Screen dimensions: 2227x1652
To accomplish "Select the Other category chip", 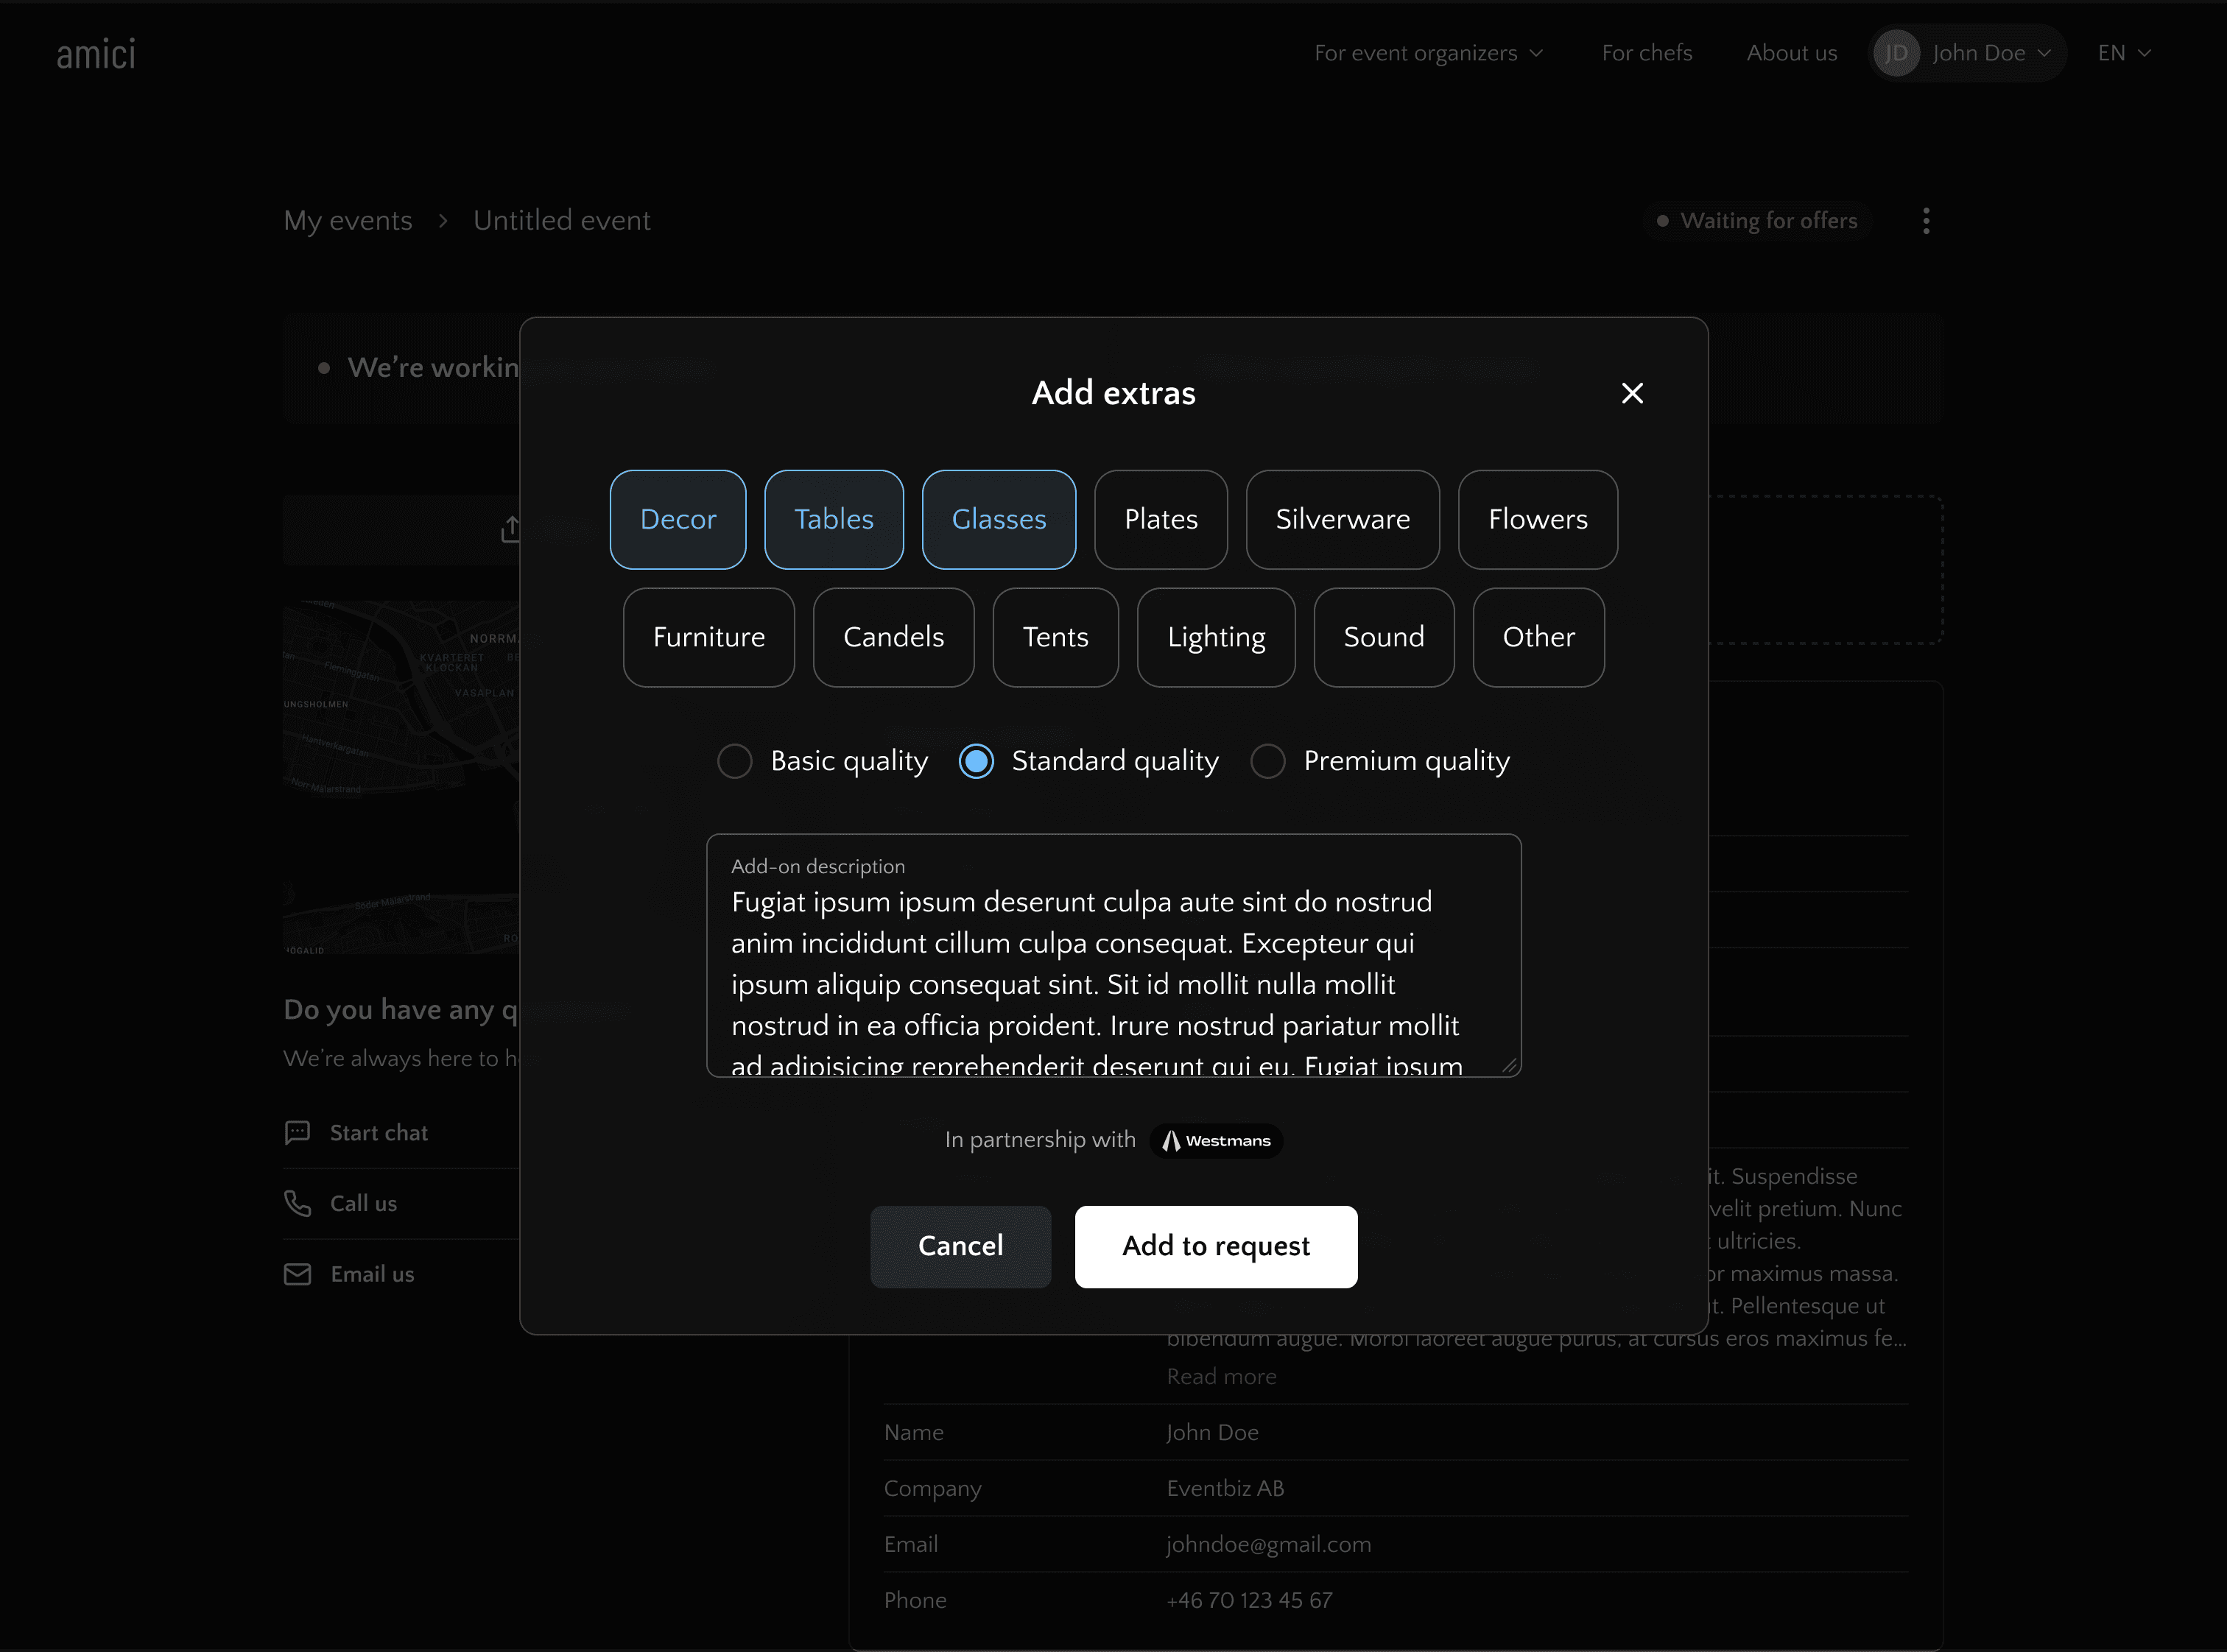I will 1538,637.
